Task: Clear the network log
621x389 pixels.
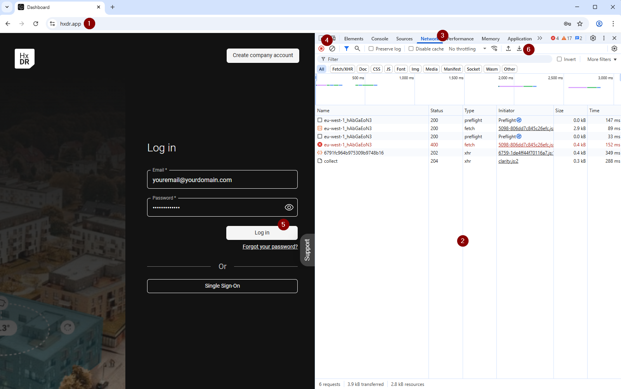Action: pyautogui.click(x=332, y=49)
